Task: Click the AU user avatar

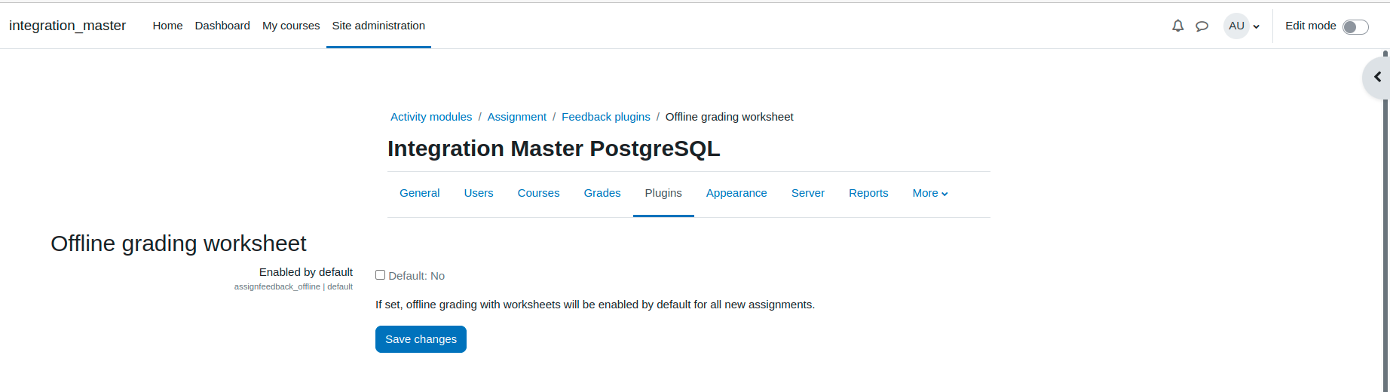Action: [x=1236, y=26]
